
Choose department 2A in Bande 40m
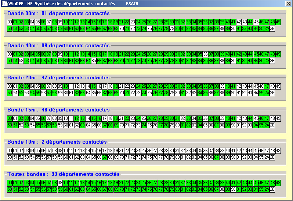tap(267, 61)
